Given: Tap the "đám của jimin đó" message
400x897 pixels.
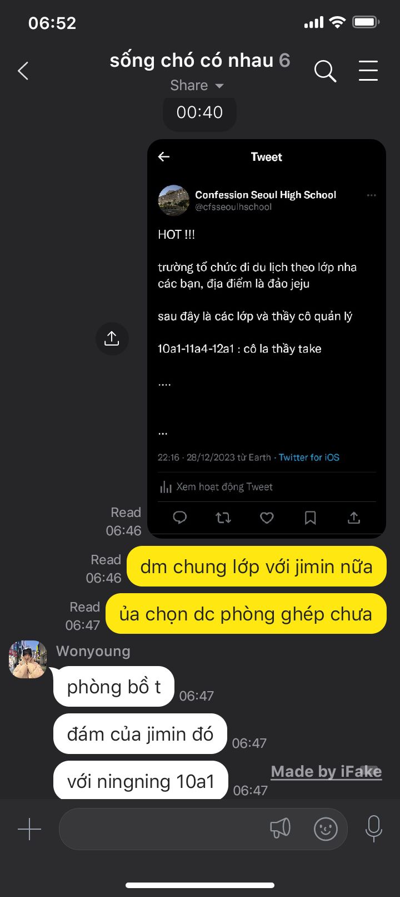Looking at the screenshot, I should (x=141, y=734).
